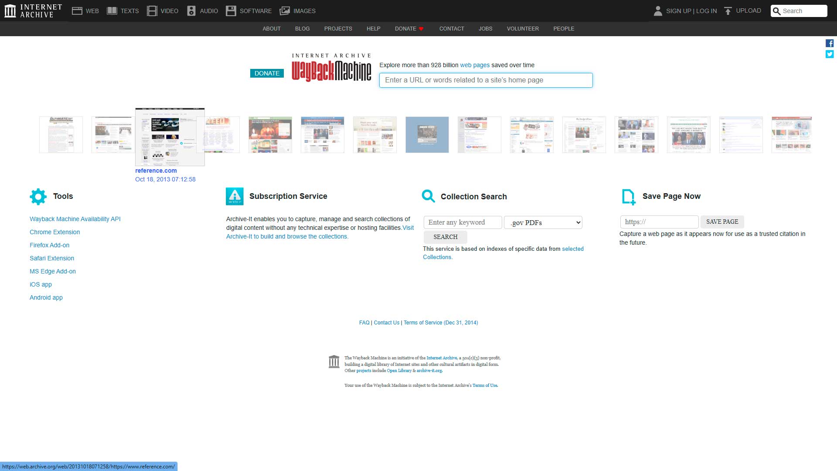
Task: Click the Contact Us footer link
Action: tap(387, 323)
